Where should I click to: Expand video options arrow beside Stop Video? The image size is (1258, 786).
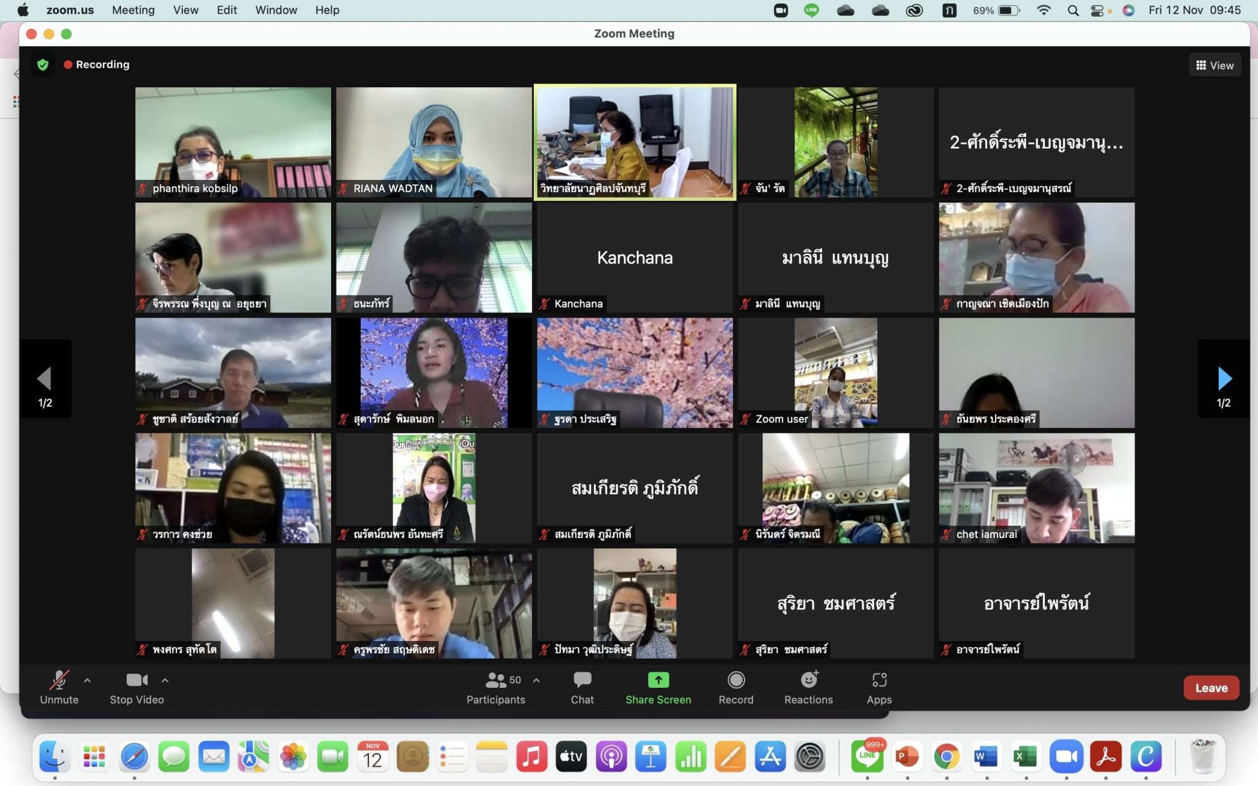point(165,680)
